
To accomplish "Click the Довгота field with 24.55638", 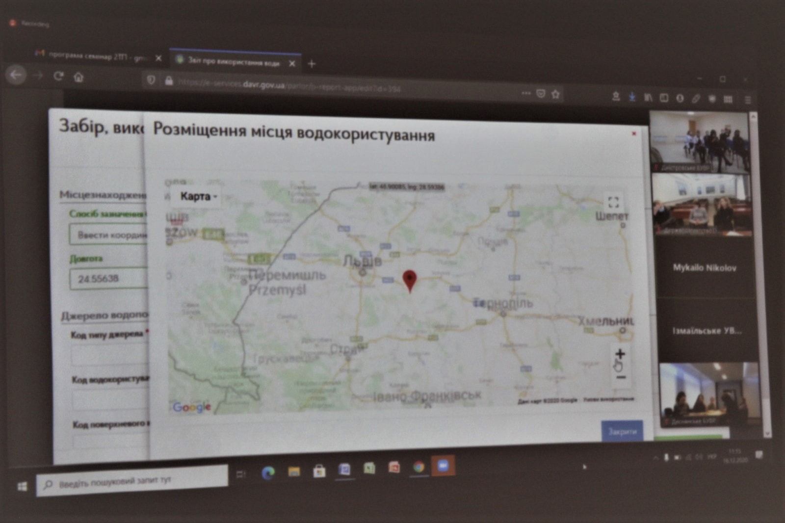I will 109,279.
